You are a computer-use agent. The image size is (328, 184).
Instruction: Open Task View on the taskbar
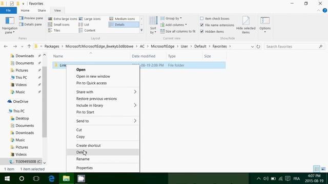coord(36,178)
